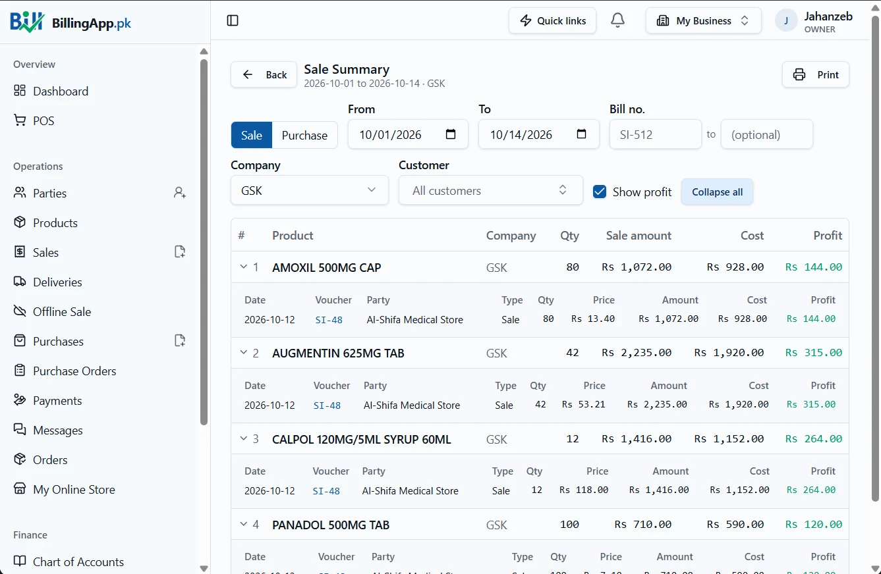The height and width of the screenshot is (574, 881).
Task: Open Offline Sale section
Action: tap(62, 311)
